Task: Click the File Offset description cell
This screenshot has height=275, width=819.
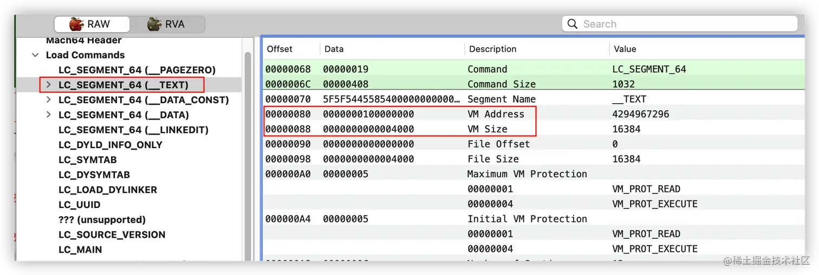Action: click(x=498, y=144)
